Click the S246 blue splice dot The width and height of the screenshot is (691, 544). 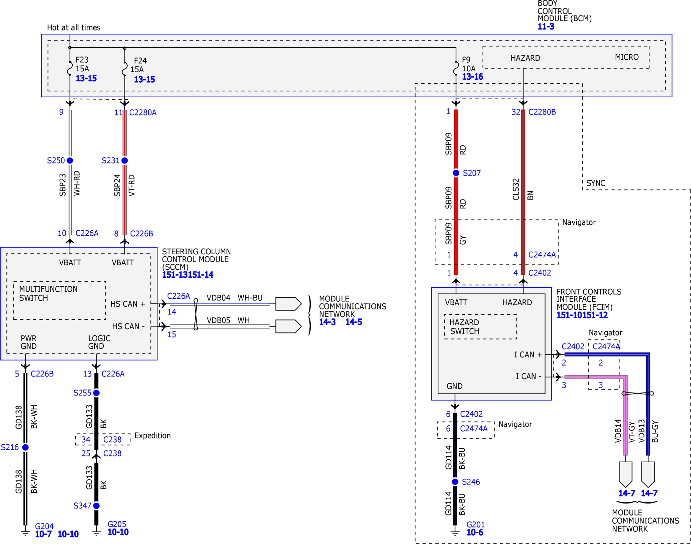click(455, 482)
